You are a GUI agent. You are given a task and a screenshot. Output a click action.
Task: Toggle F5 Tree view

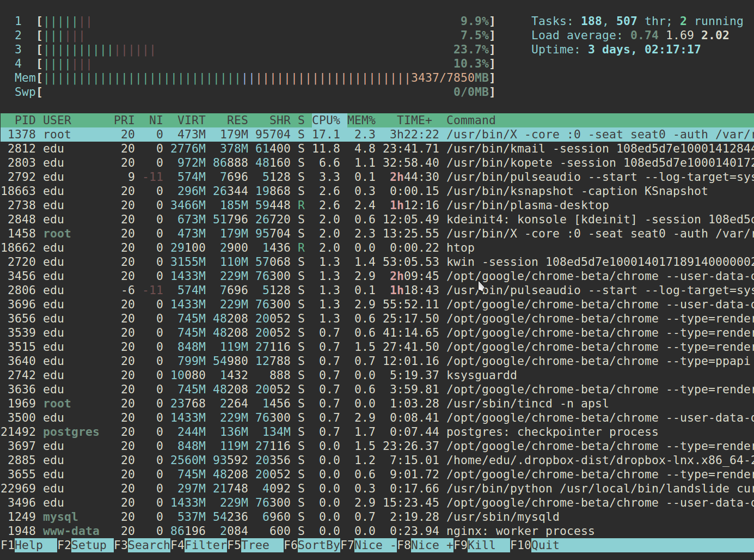tap(255, 545)
